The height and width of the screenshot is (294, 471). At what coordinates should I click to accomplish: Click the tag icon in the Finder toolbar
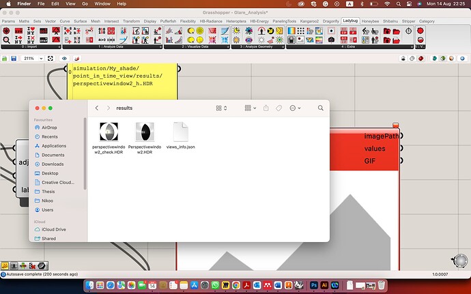[279, 108]
